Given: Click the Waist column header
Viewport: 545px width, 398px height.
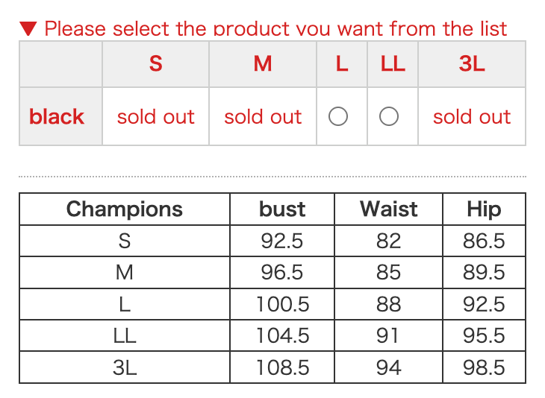Looking at the screenshot, I should click(389, 209).
